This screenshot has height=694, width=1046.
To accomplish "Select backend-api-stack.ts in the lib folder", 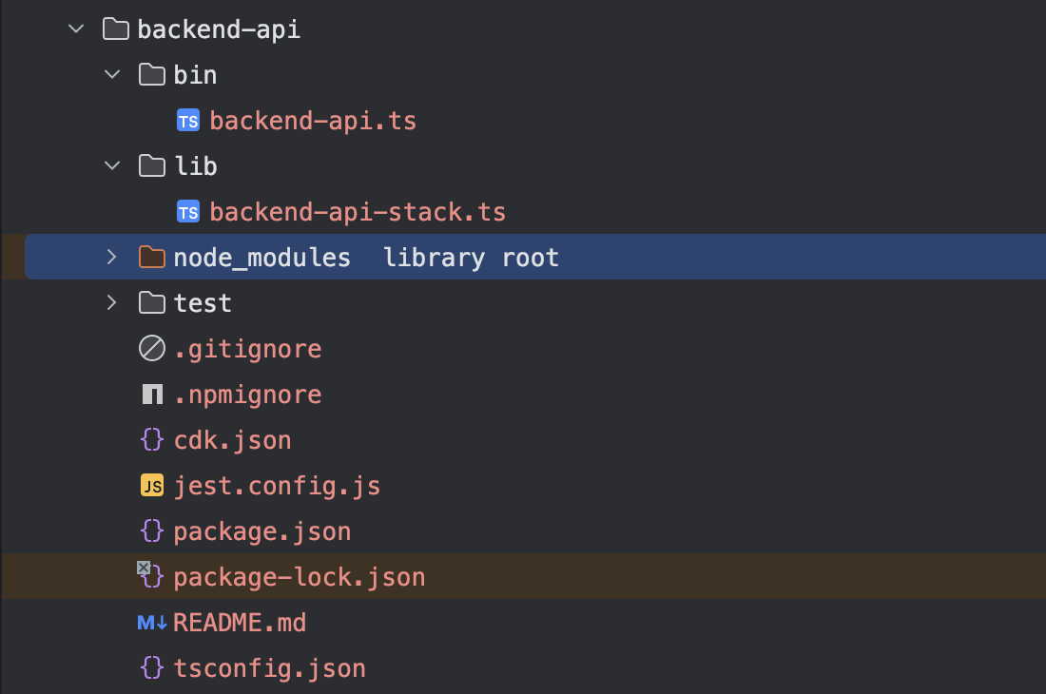I will coord(358,212).
